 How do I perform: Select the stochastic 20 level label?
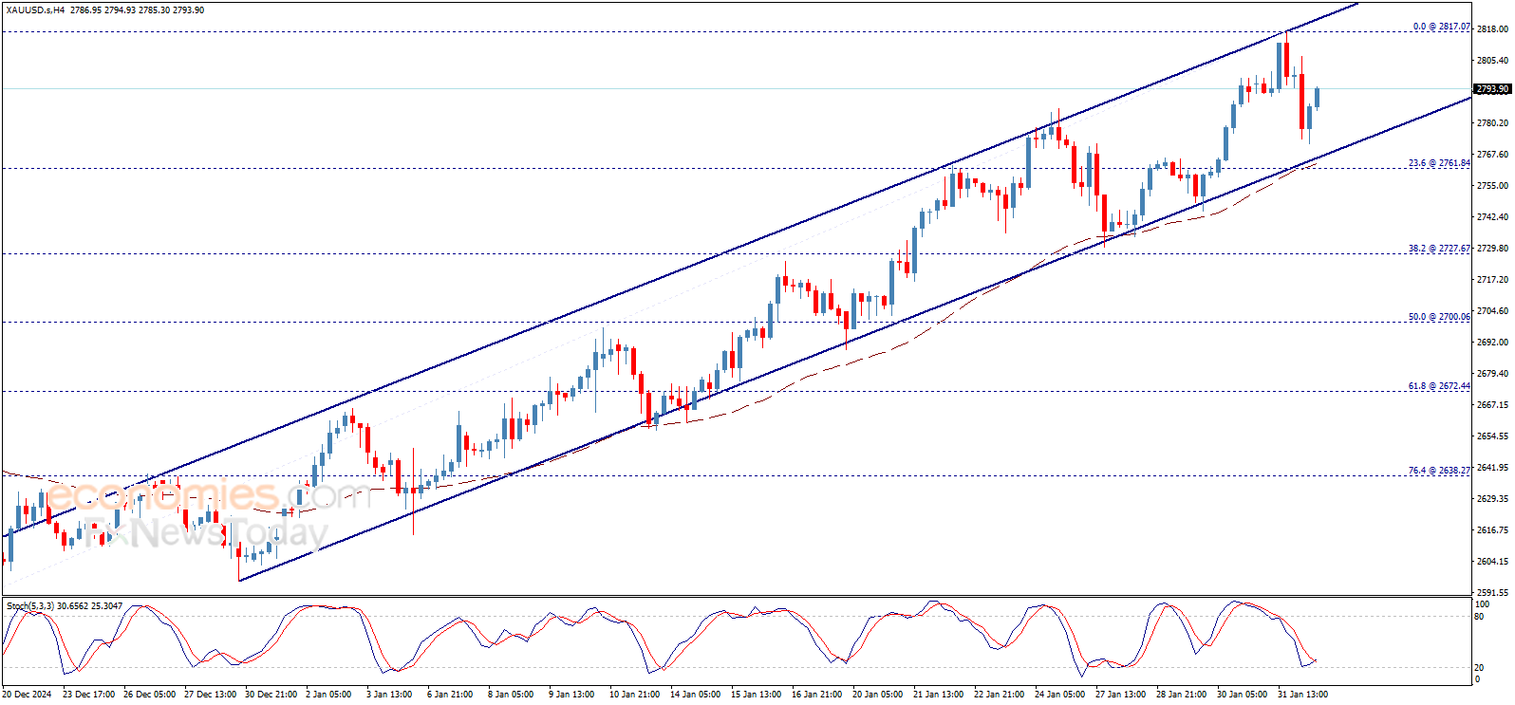(x=1479, y=668)
